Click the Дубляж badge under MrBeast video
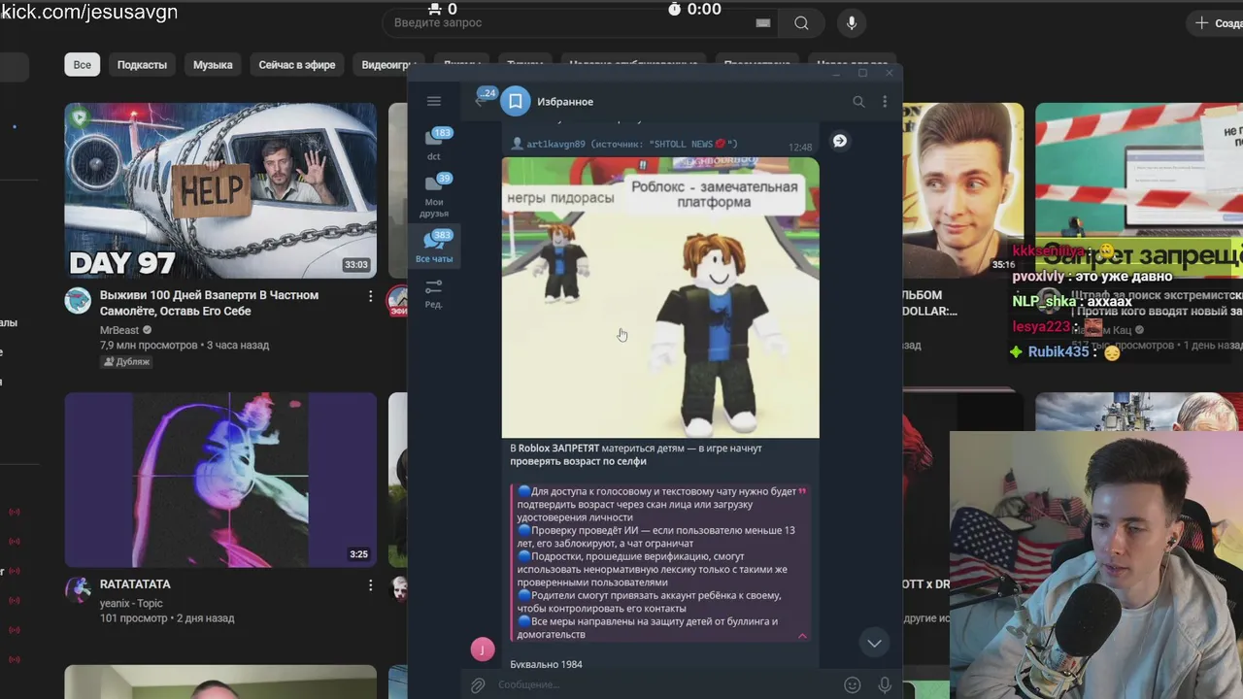Screen dimensions: 1243x699 [127, 362]
